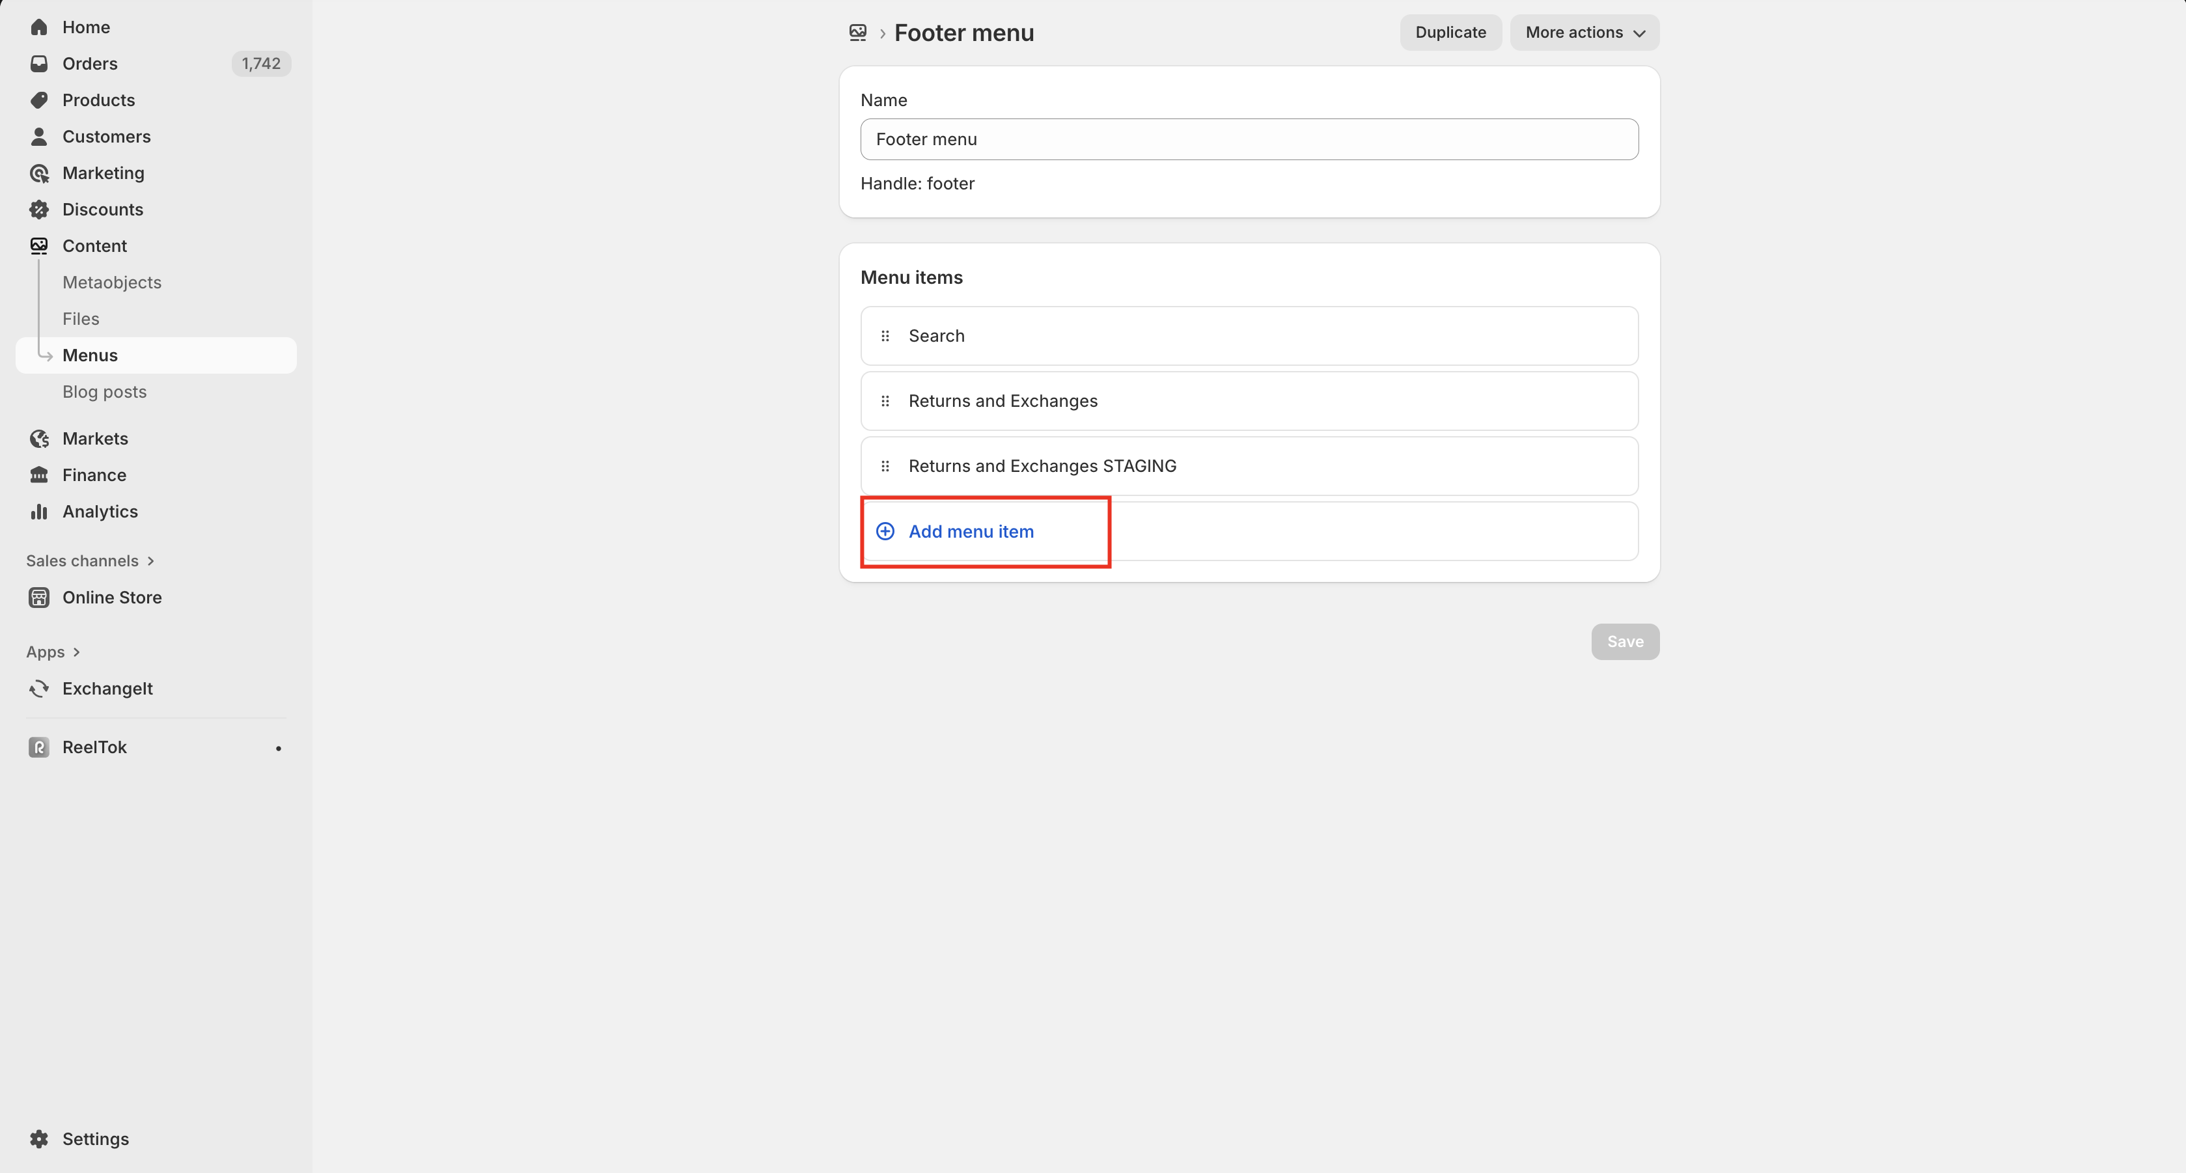
Task: Click the Analytics bar chart icon
Action: pos(39,512)
